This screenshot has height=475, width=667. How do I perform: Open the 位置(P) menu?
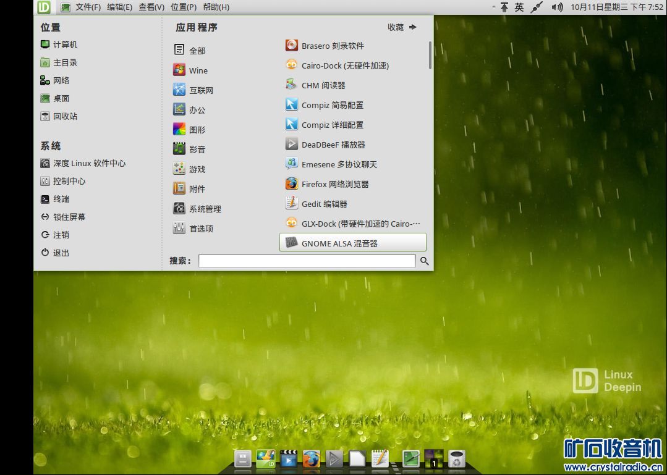pos(184,7)
